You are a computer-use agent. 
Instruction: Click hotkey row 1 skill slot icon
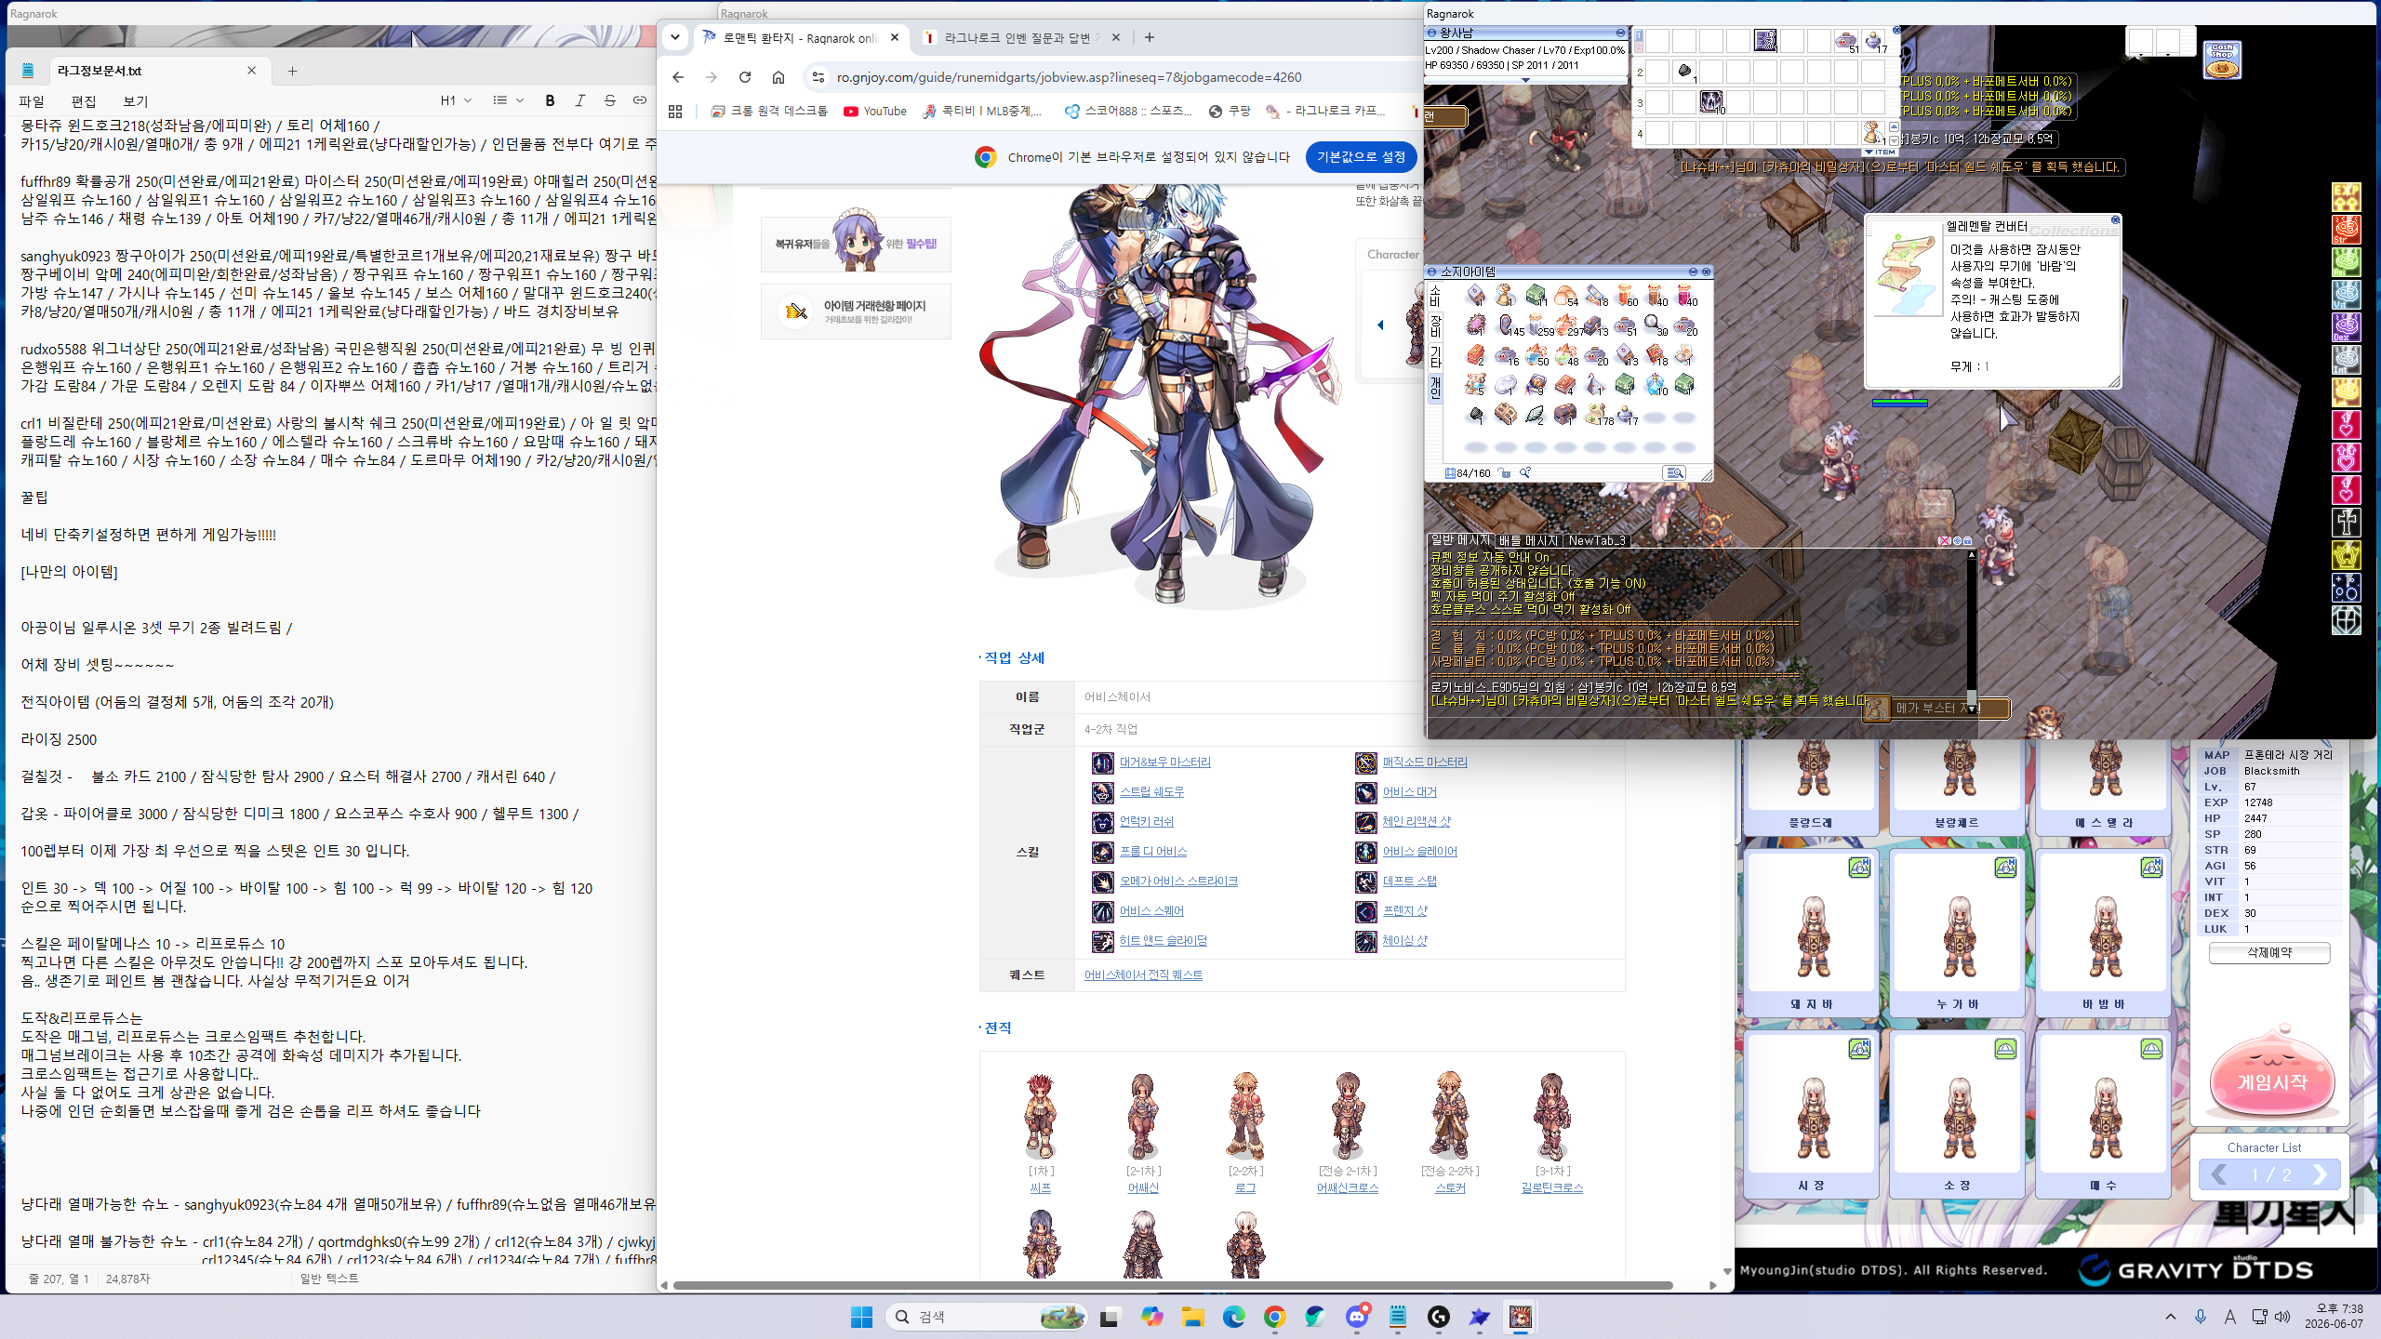1765,40
